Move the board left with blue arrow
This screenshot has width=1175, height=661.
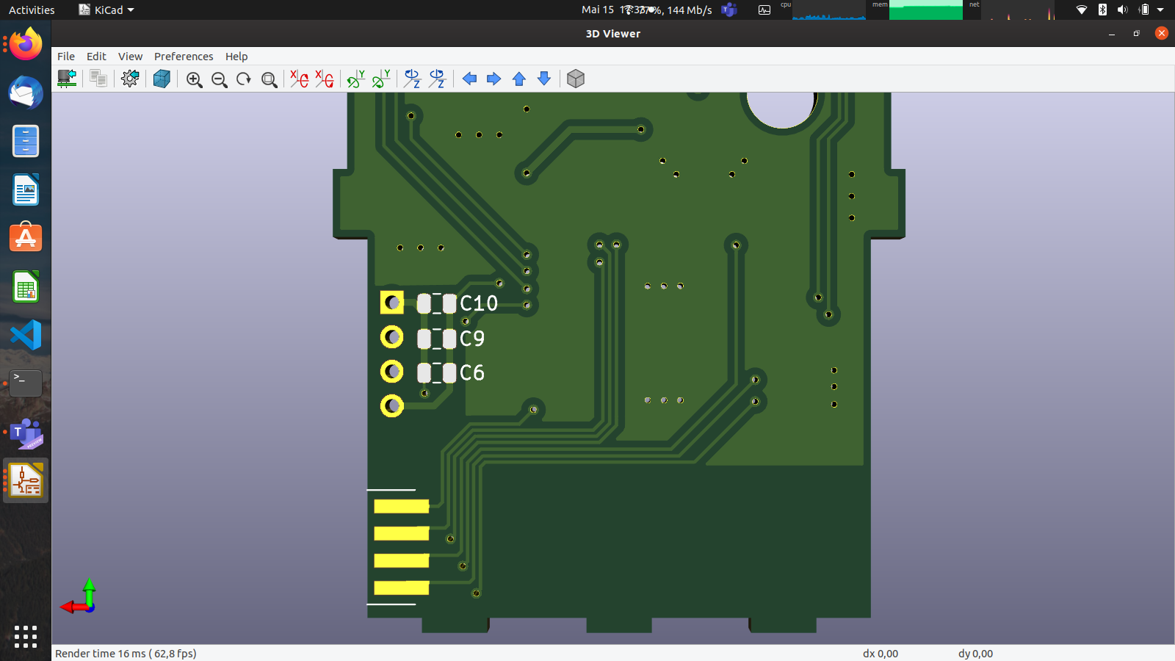(x=469, y=79)
